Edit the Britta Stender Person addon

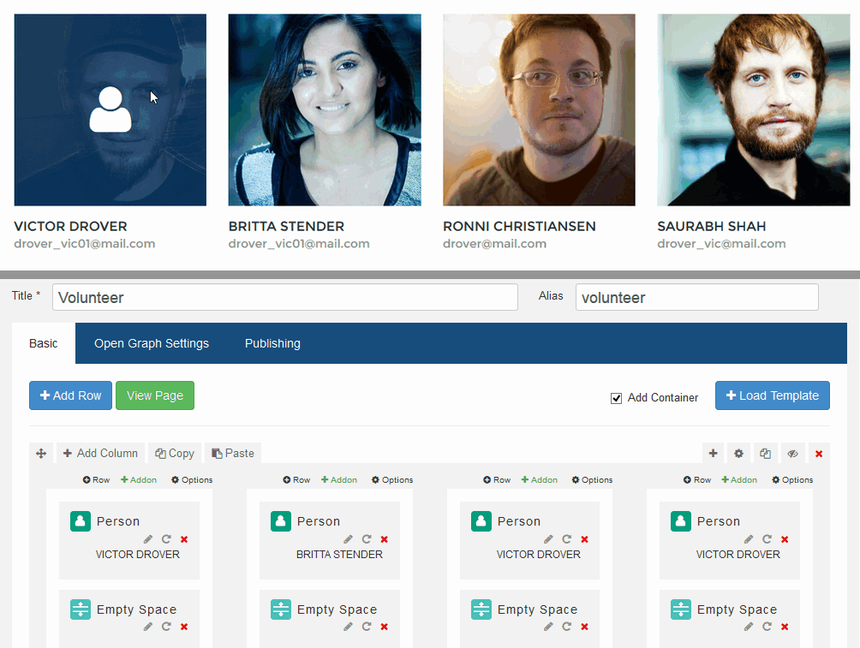pos(348,539)
